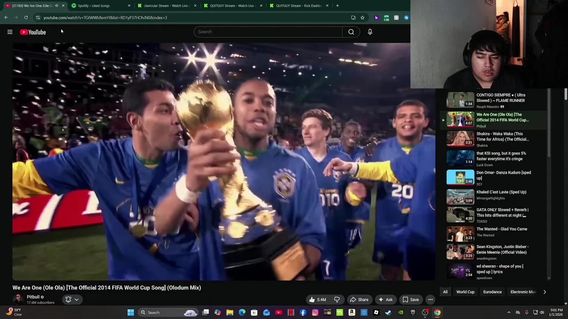568x319 pixels.
Task: Play Don Omar Danza Kuduro sped up
Action: [494, 177]
